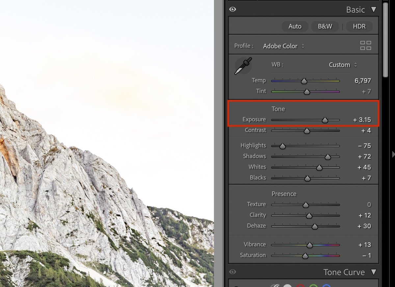Screen dimensions: 395x287
Task: Click the Basic panel header
Action: [x=356, y=10]
